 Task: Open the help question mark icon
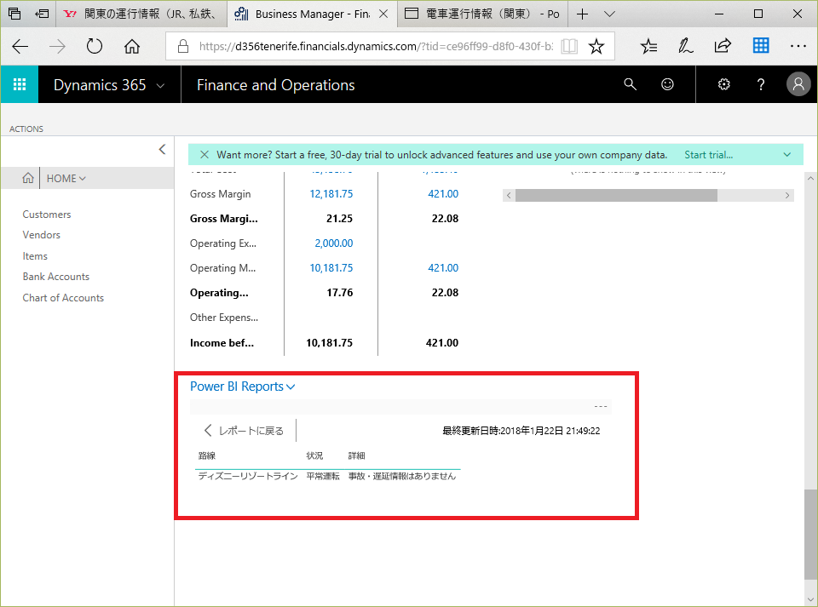pos(761,84)
